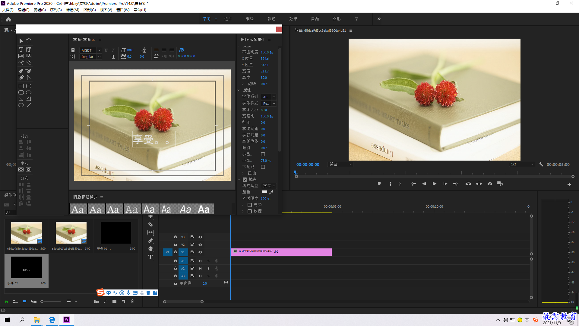
Task: Enable the 纹理 texture checkbox
Action: (250, 211)
